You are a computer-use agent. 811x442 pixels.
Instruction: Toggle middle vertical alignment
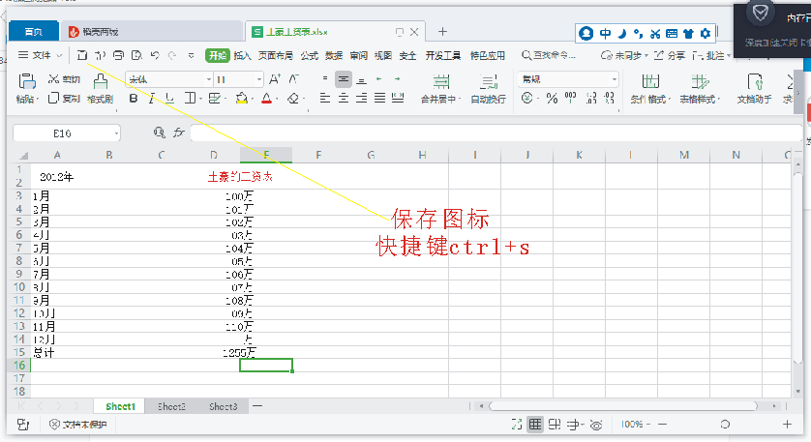pos(343,78)
